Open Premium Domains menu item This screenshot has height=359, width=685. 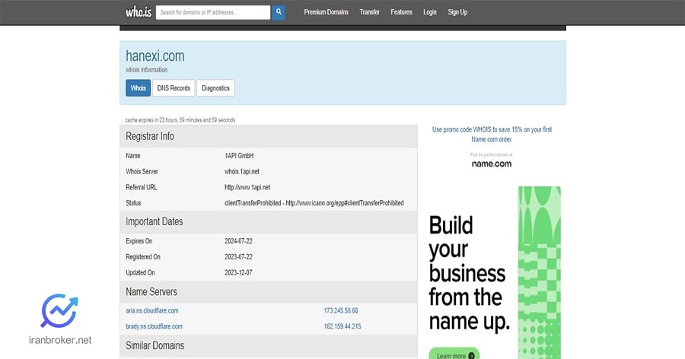pyautogui.click(x=326, y=12)
